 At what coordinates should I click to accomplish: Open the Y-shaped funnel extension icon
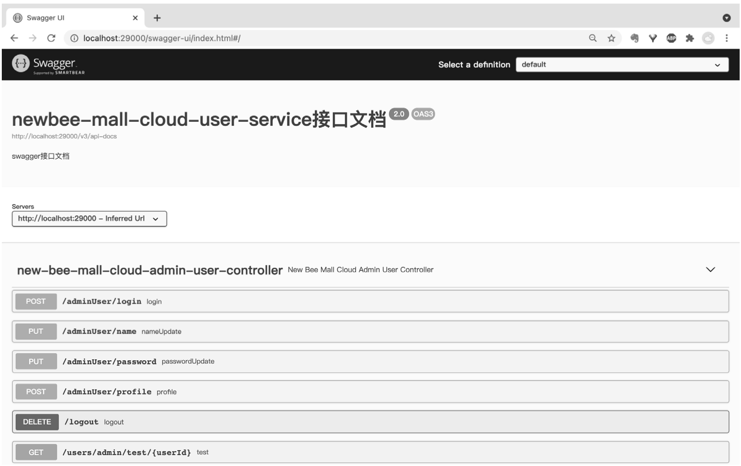pyautogui.click(x=653, y=38)
